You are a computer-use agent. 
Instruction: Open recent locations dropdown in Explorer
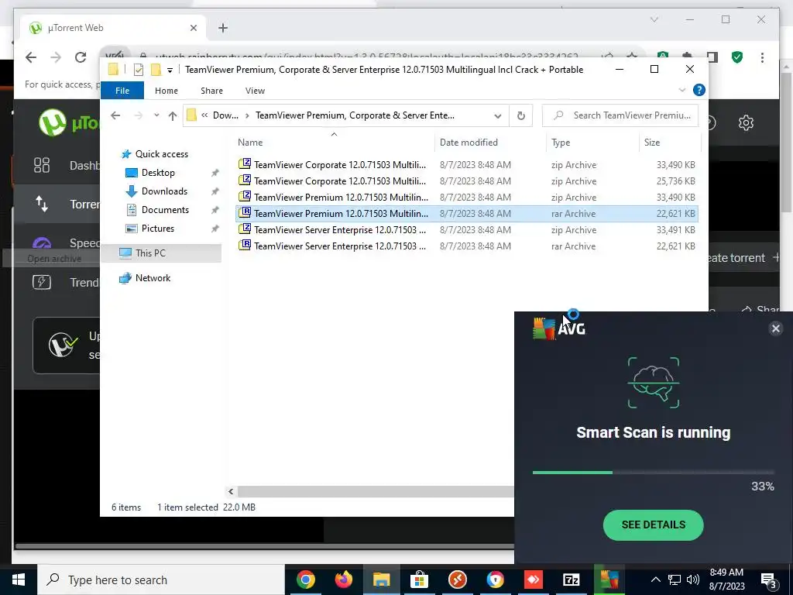[156, 115]
